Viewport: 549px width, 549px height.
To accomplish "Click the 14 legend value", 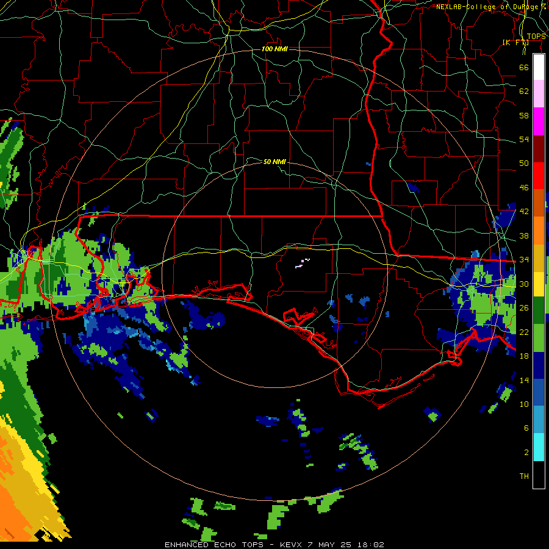I will point(524,380).
